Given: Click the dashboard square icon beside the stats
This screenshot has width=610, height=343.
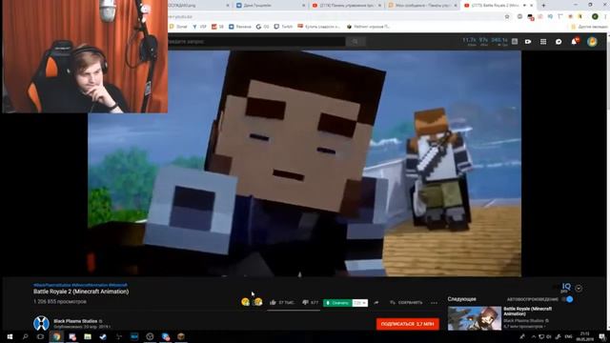Looking at the screenshot, I should coord(515,42).
